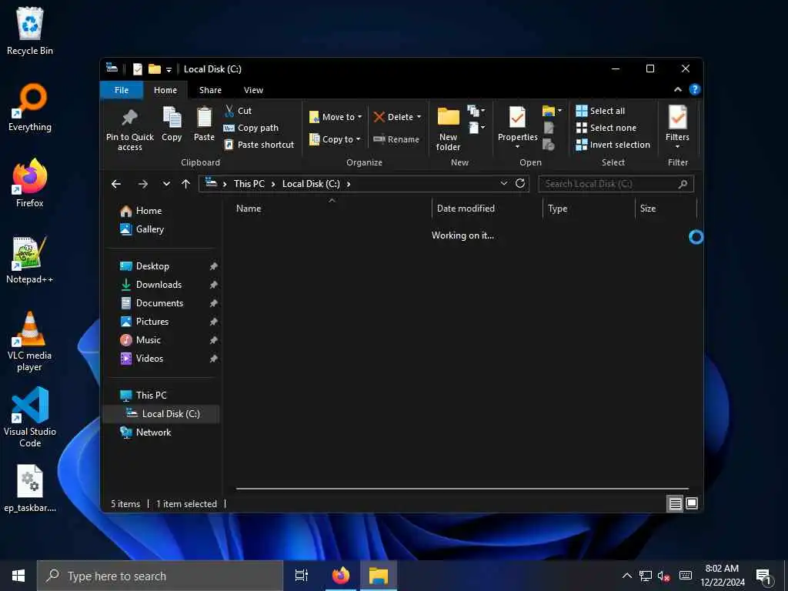Screen dimensions: 788x591
Task: Open Help via blue question mark
Action: (x=695, y=89)
